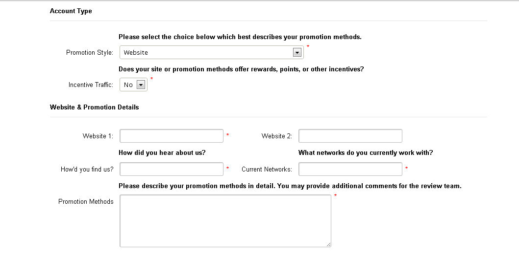Click the How'd you find us? label
This screenshot has width=519, height=258.
pos(87,170)
